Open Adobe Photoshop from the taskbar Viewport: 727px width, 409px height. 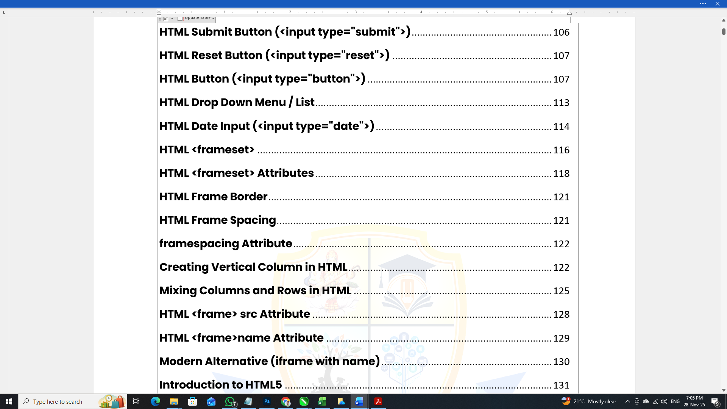coord(267,401)
